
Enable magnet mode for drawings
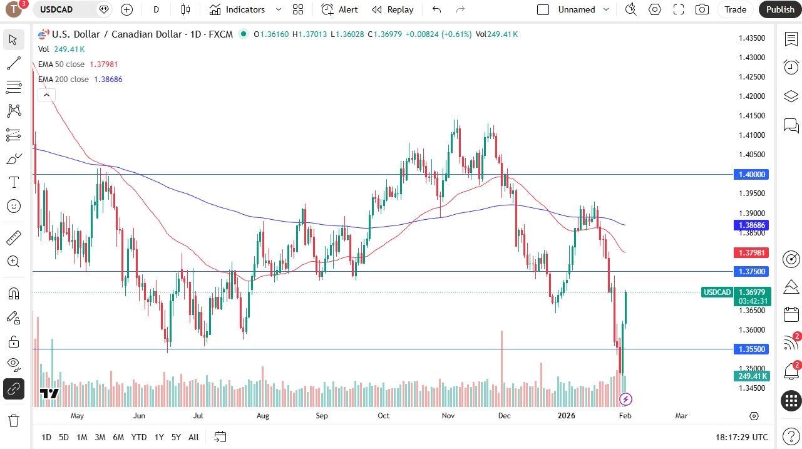[14, 293]
